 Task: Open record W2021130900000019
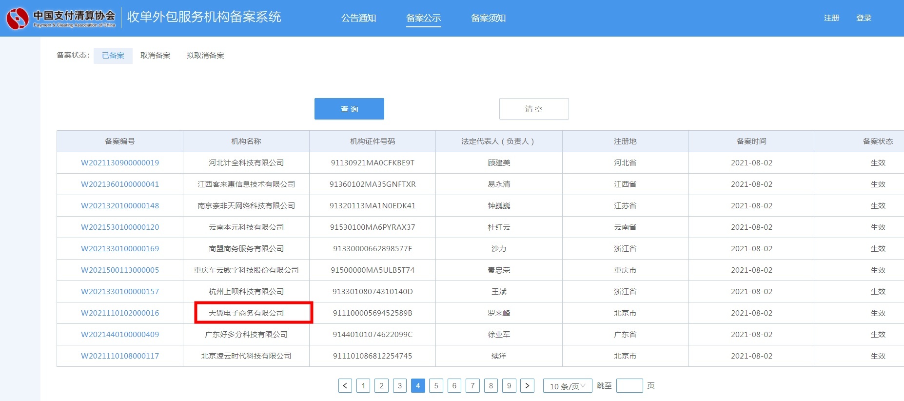click(x=120, y=163)
